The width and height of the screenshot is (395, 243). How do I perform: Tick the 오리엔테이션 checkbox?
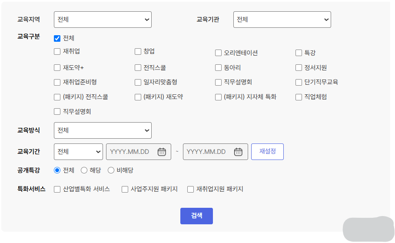pos(218,53)
